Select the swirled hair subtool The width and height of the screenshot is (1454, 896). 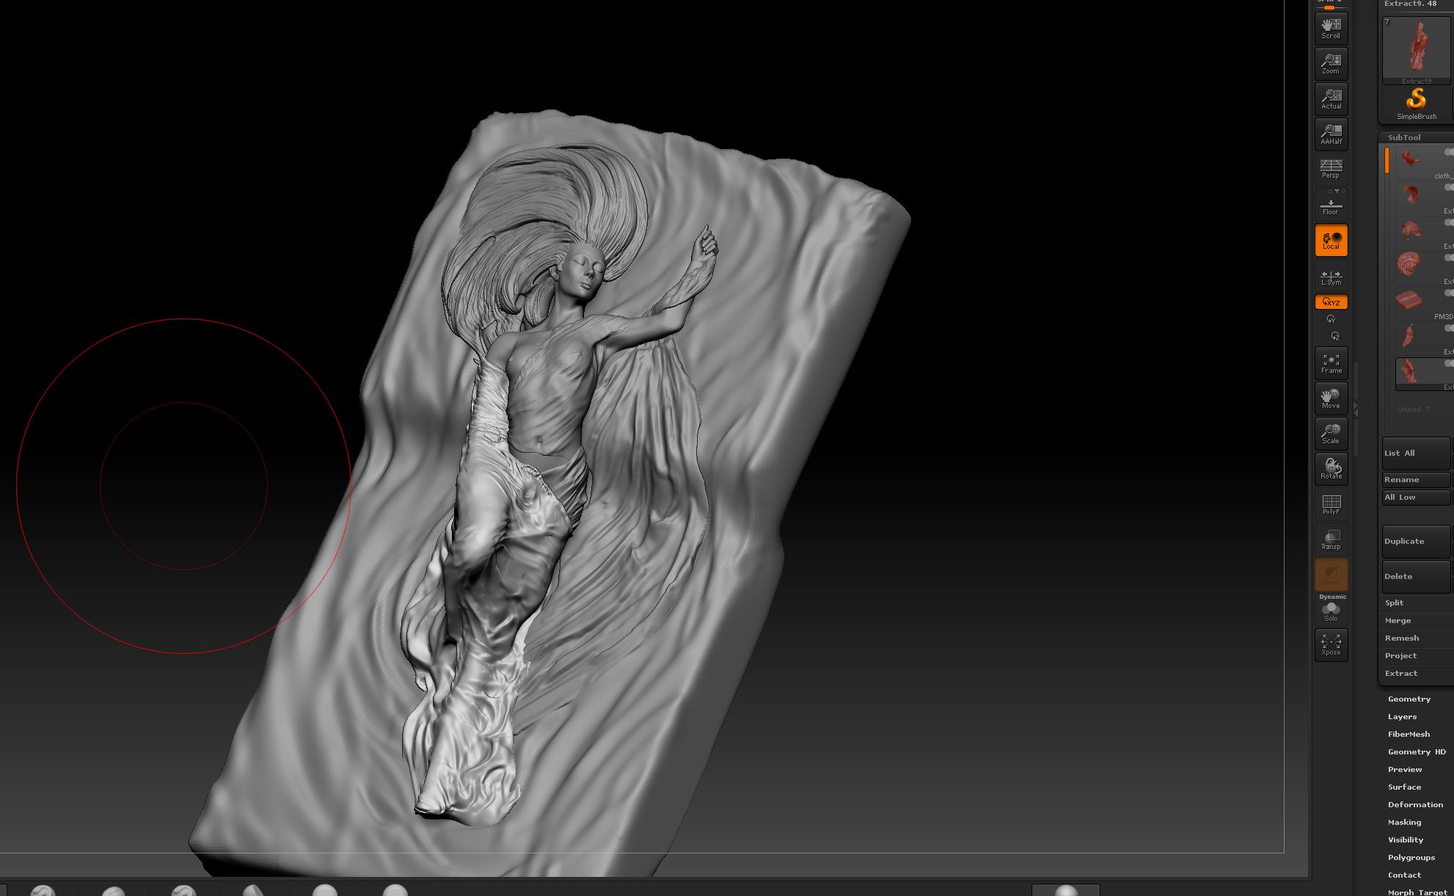click(x=1424, y=267)
